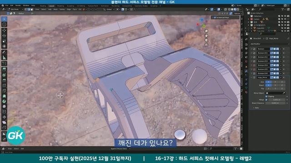291x163 pixels.
Task: Open Boolean.004 modifier options dropdown arrow
Action: click(x=281, y=65)
